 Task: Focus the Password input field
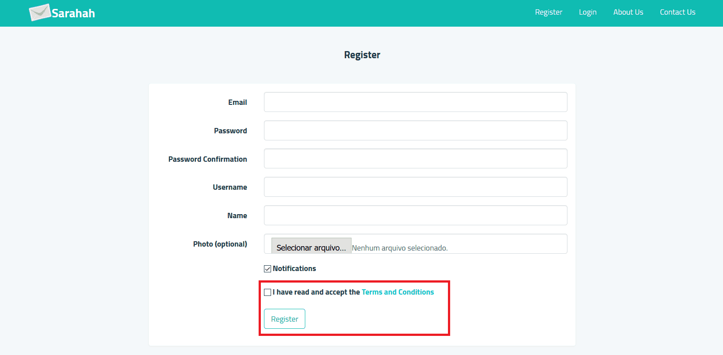pyautogui.click(x=415, y=131)
